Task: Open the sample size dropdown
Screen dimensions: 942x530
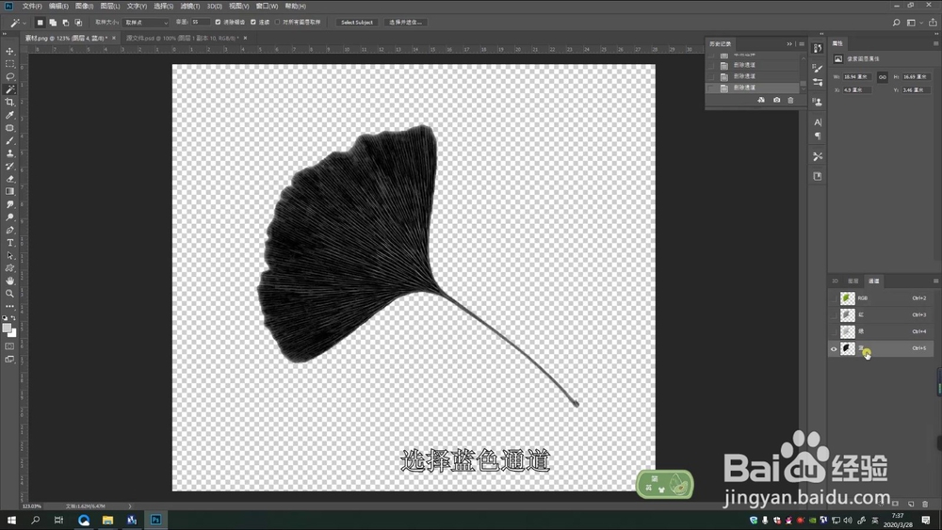Action: (x=146, y=23)
